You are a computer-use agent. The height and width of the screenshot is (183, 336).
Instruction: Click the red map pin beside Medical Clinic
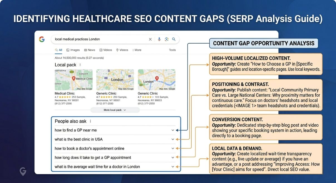(x=73, y=79)
